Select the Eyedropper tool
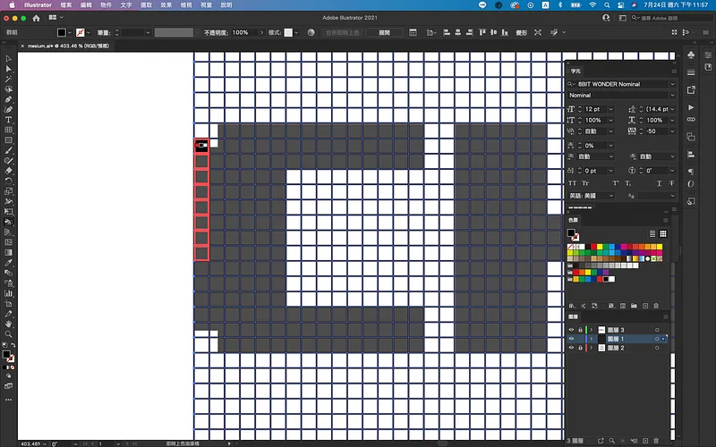The width and height of the screenshot is (716, 447). point(8,263)
